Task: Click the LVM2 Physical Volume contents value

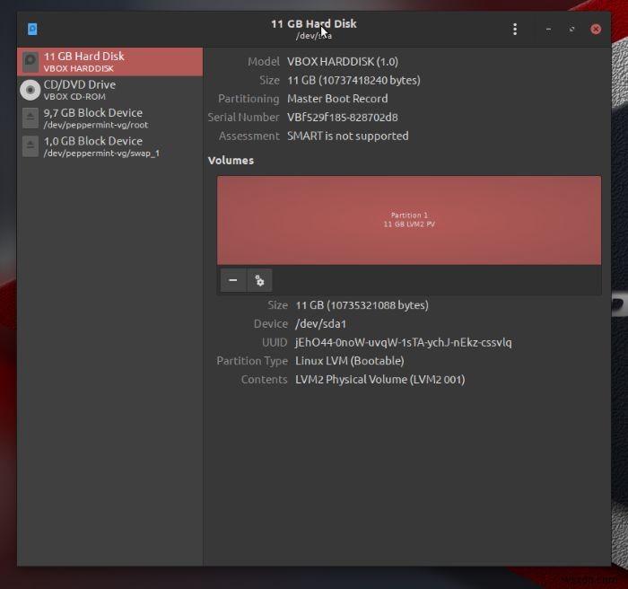Action: [380, 379]
